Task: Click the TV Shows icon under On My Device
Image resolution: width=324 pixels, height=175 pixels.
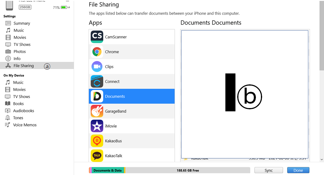Action: point(8,97)
